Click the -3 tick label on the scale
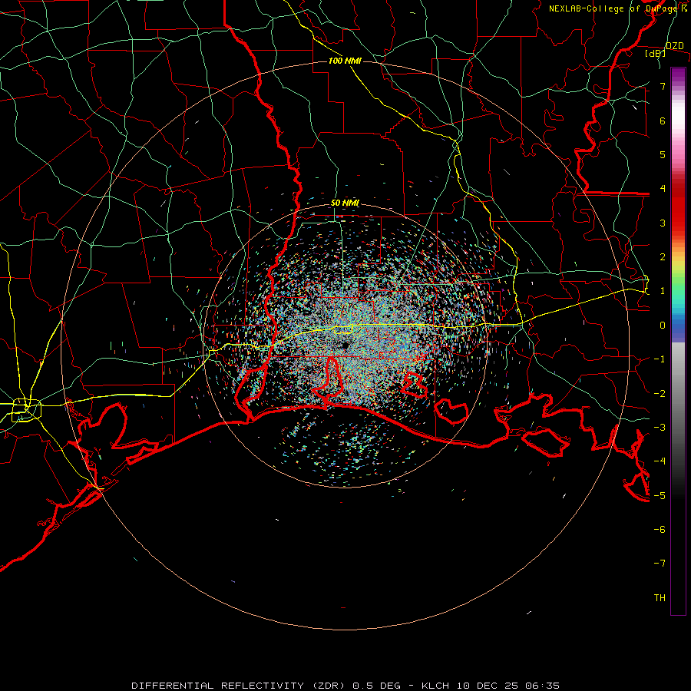The width and height of the screenshot is (691, 691). 660,428
